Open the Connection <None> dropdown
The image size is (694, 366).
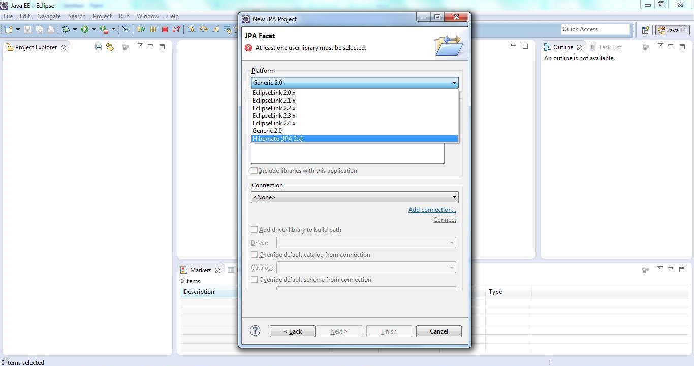(355, 197)
